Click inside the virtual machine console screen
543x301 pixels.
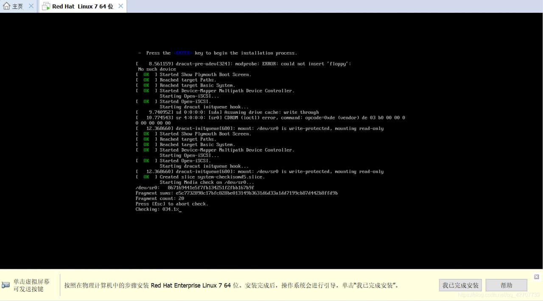pos(271,141)
